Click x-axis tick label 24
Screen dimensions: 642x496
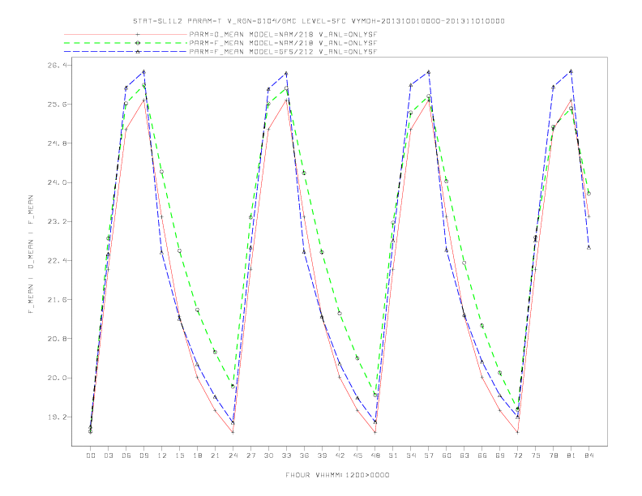233,455
